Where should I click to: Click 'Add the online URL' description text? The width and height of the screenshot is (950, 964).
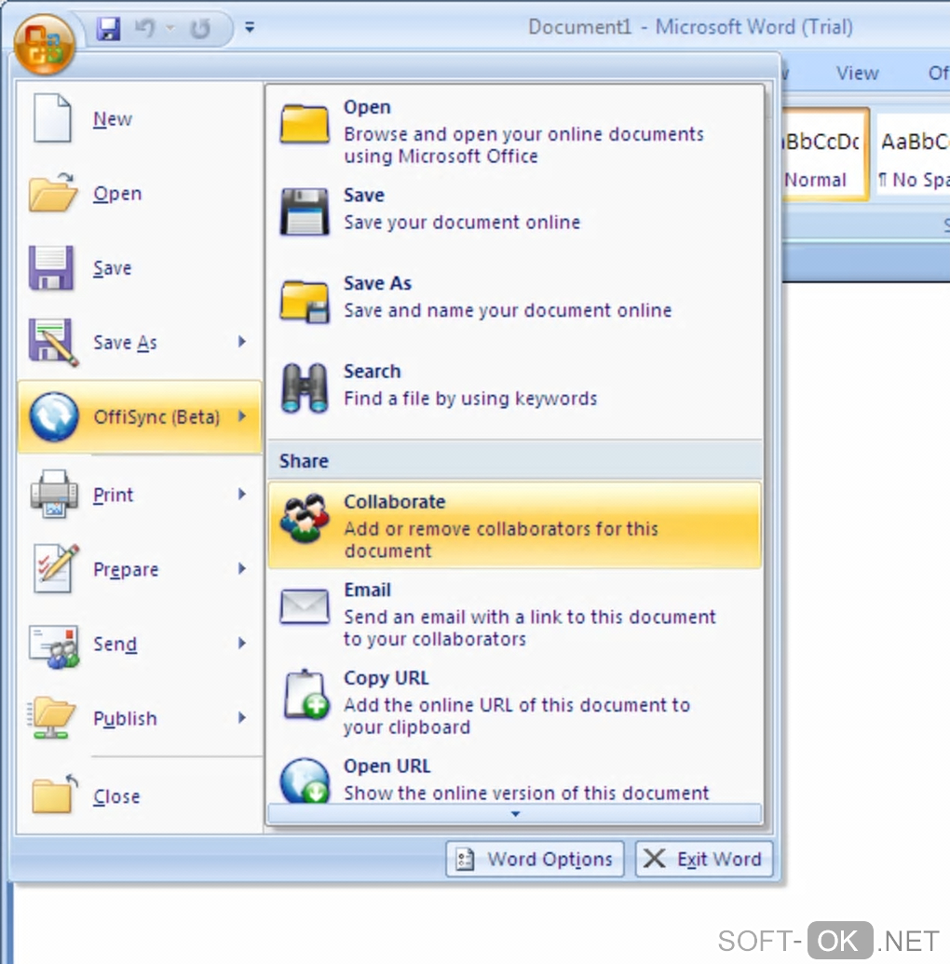pos(517,715)
